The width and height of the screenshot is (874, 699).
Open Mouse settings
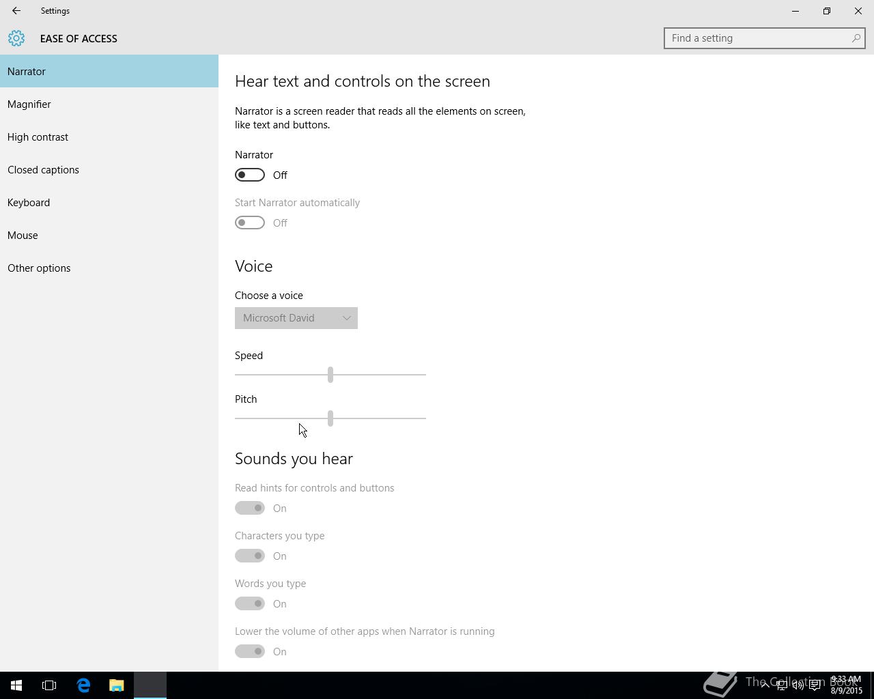tap(109, 235)
